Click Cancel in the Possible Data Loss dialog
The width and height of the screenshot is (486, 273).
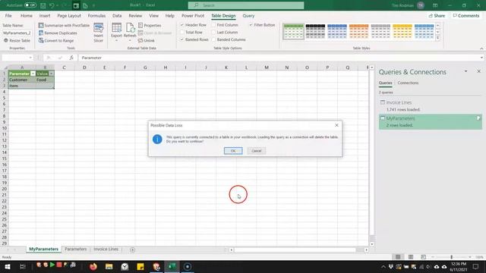[257, 151]
